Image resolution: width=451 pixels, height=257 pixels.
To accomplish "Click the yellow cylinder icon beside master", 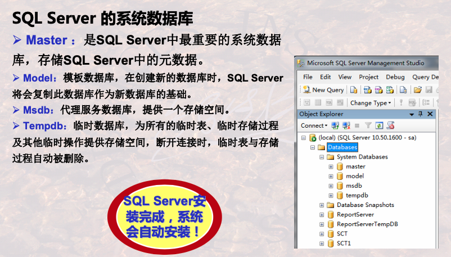I will pyautogui.click(x=340, y=166).
